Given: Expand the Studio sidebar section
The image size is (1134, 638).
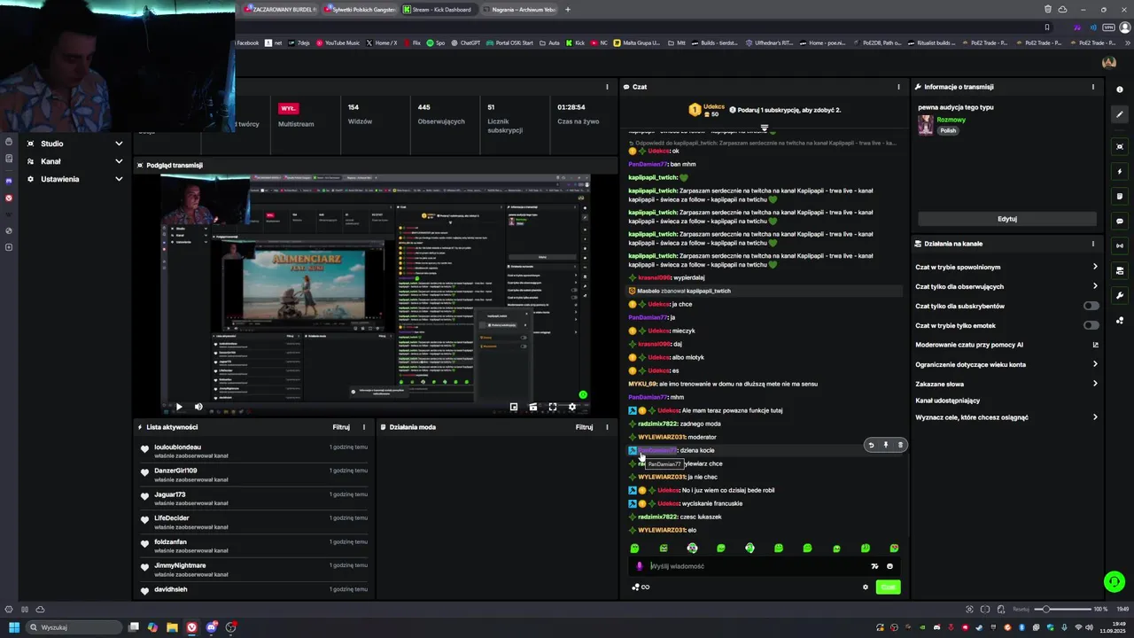Looking at the screenshot, I should pyautogui.click(x=74, y=144).
